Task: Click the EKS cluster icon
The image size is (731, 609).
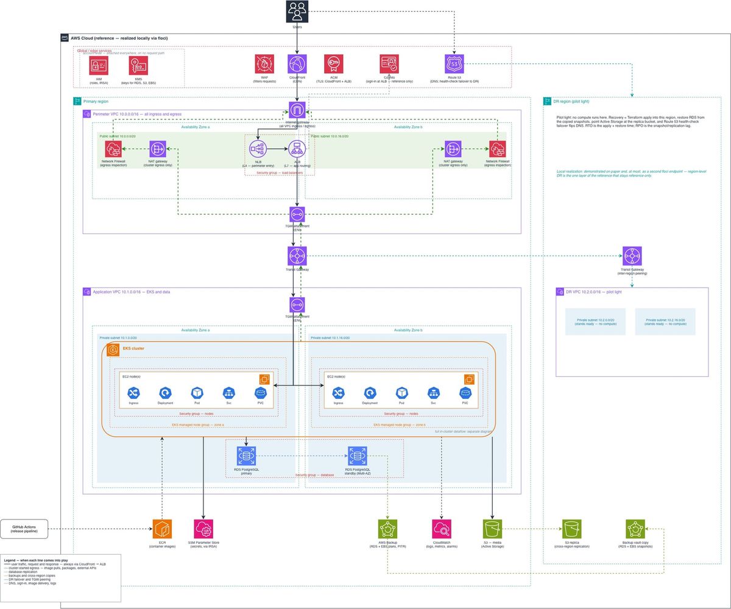Action: (113, 350)
